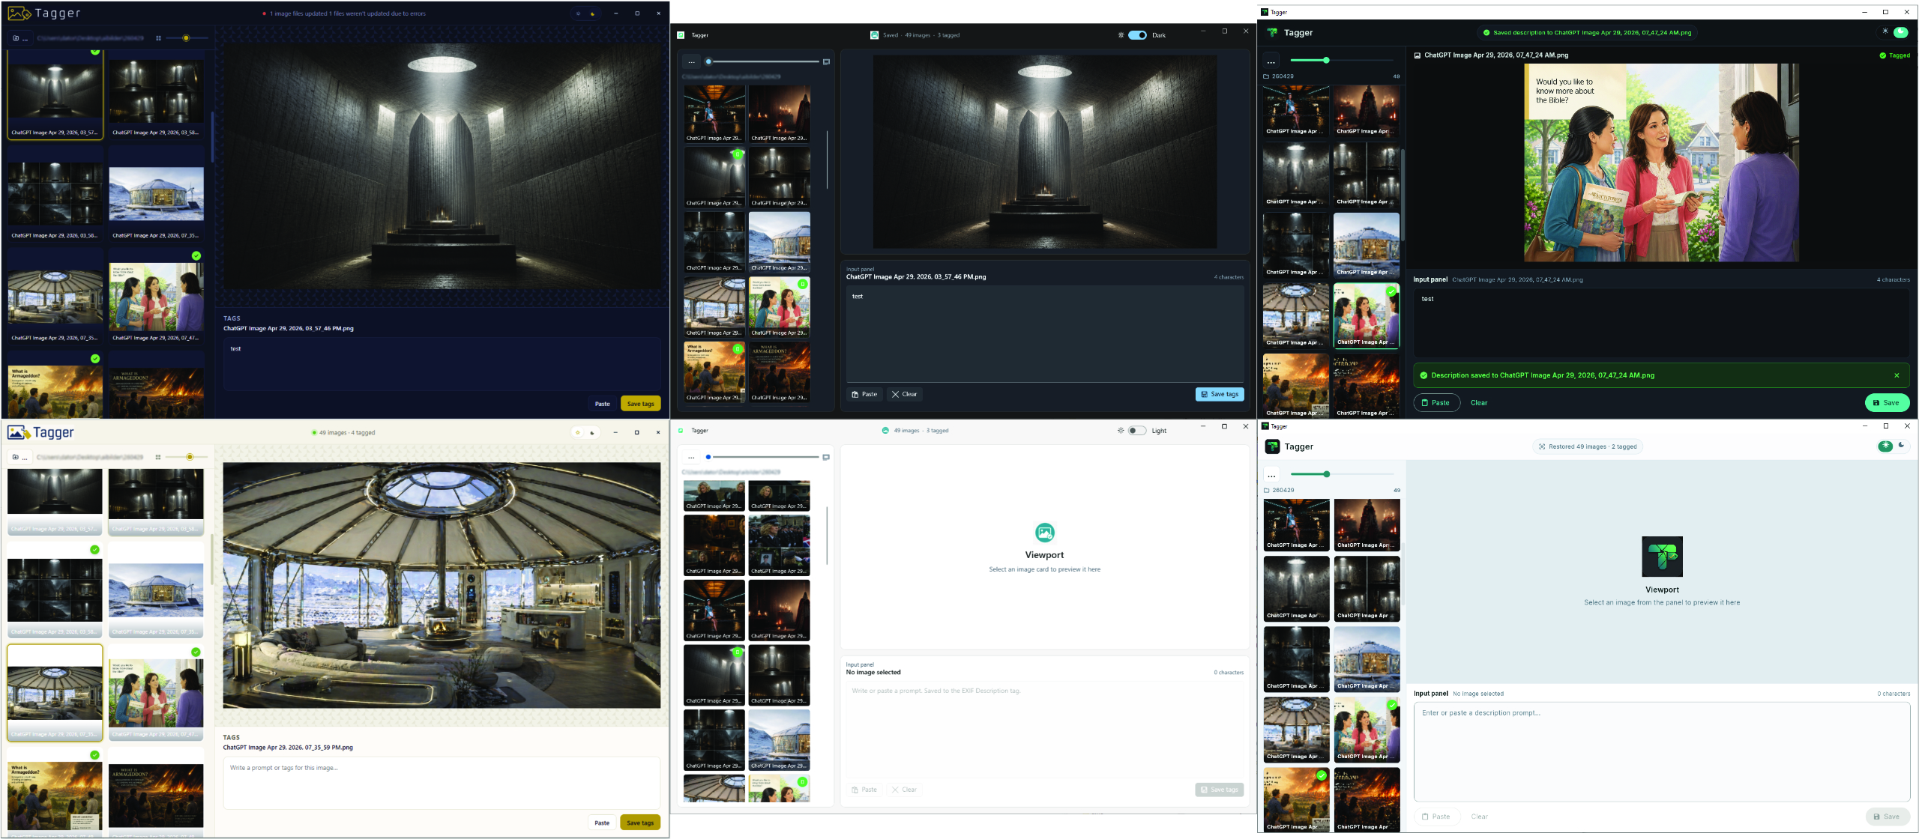This screenshot has width=1919, height=839.
Task: Click the green Save button in the dark green window
Action: pos(1887,403)
